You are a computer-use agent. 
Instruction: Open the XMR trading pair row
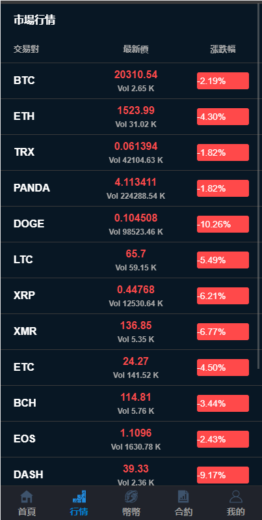coord(129,332)
